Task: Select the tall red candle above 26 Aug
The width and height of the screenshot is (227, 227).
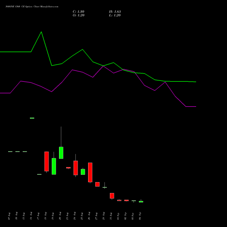Action: click(90, 173)
